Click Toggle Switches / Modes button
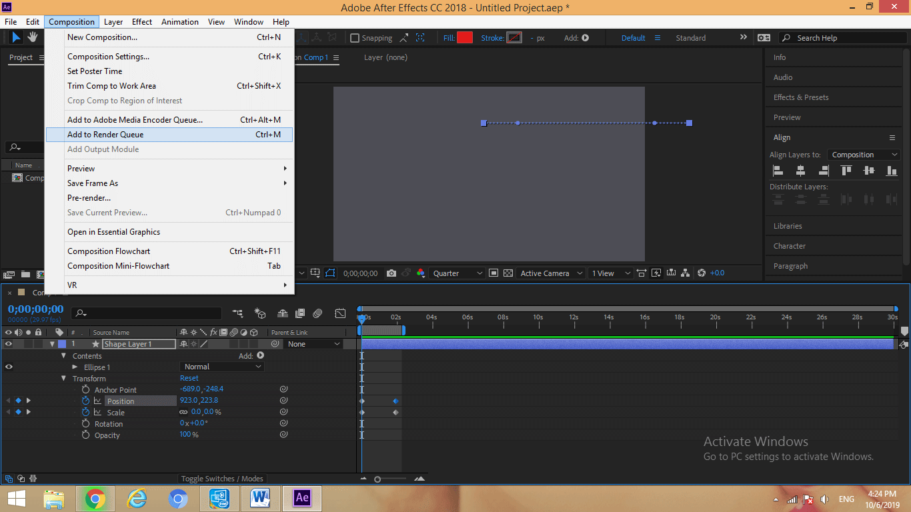This screenshot has width=911, height=512. click(223, 479)
